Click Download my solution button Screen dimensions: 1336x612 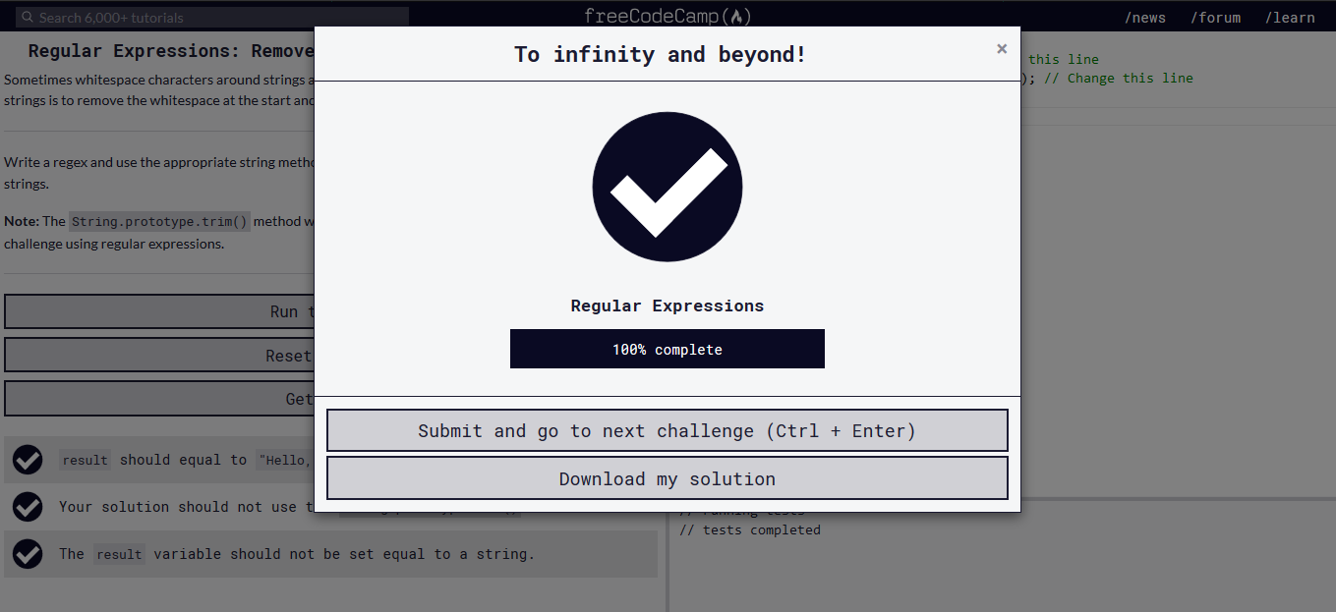coord(668,478)
